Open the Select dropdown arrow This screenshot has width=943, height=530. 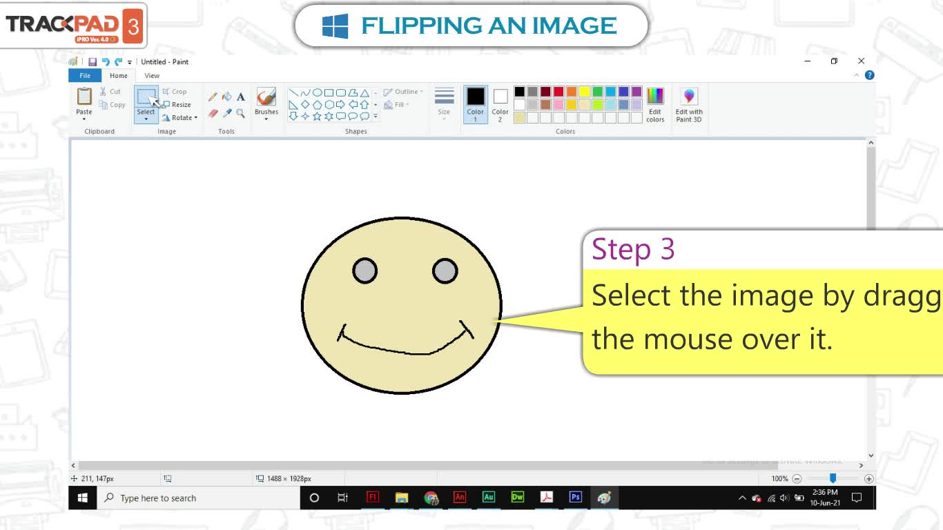pyautogui.click(x=146, y=119)
